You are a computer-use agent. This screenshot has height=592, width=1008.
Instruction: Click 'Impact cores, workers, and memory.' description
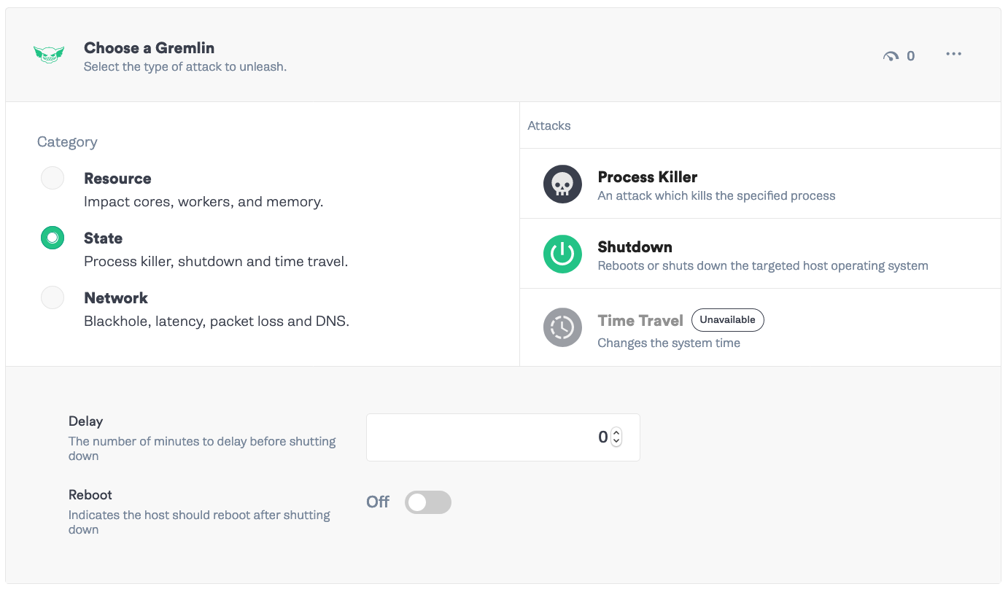pos(203,202)
